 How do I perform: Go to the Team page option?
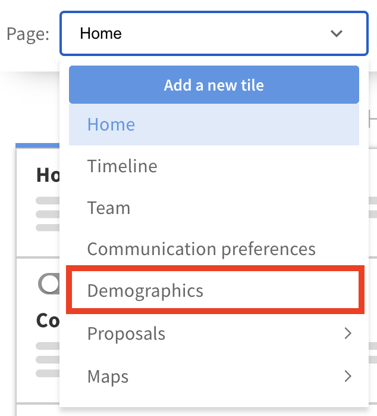coord(109,208)
